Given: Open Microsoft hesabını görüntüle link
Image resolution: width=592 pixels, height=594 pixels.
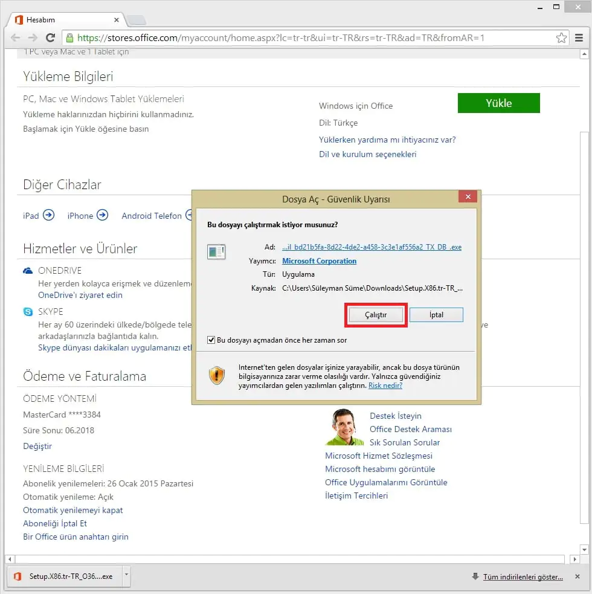Looking at the screenshot, I should [380, 469].
